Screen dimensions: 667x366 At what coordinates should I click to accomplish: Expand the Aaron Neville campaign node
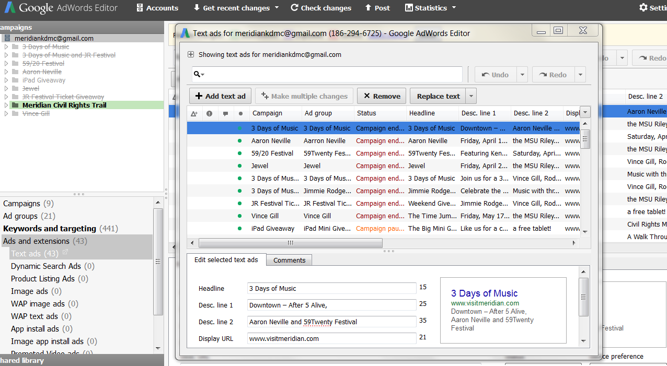pos(6,72)
